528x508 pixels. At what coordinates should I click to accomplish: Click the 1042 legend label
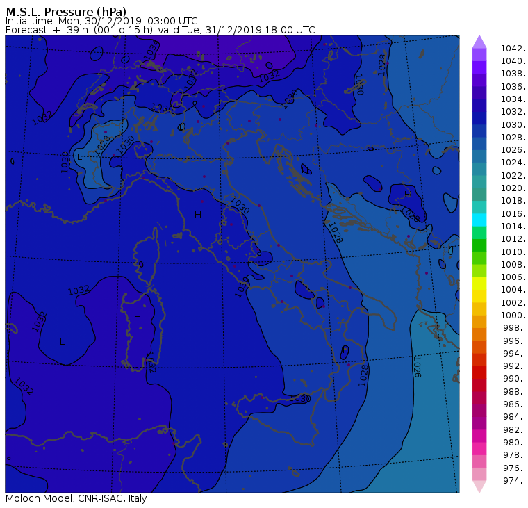click(513, 49)
